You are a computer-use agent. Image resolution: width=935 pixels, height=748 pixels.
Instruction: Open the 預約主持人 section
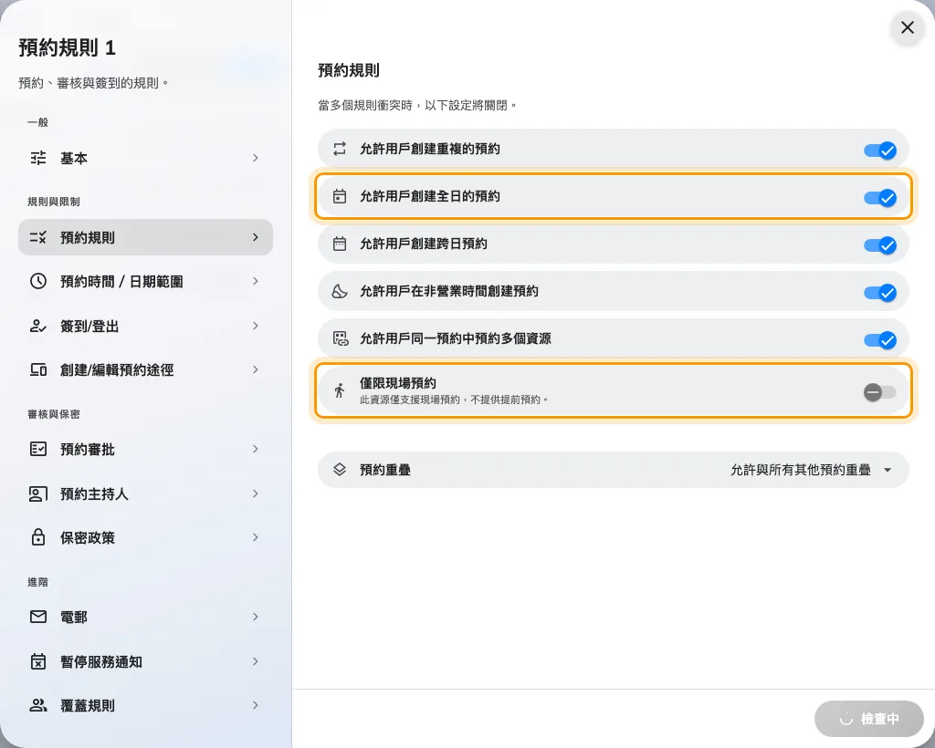click(145, 493)
